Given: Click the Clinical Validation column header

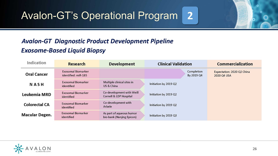Looking at the screenshot, I should 175,64.
